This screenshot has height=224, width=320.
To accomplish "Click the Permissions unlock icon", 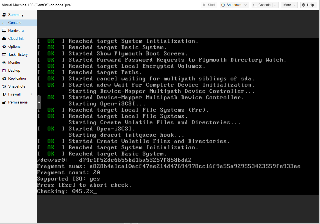I will 4,102.
